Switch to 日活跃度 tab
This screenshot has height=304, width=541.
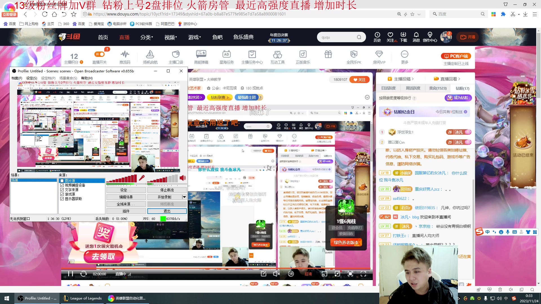click(388, 88)
